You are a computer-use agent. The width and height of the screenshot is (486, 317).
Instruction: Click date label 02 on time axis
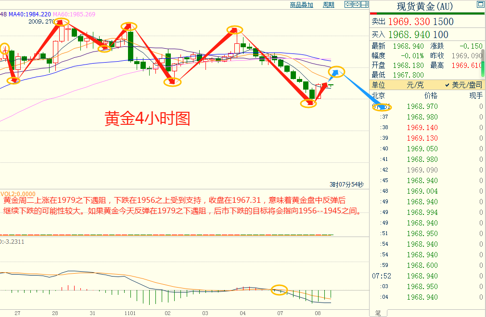(167, 313)
